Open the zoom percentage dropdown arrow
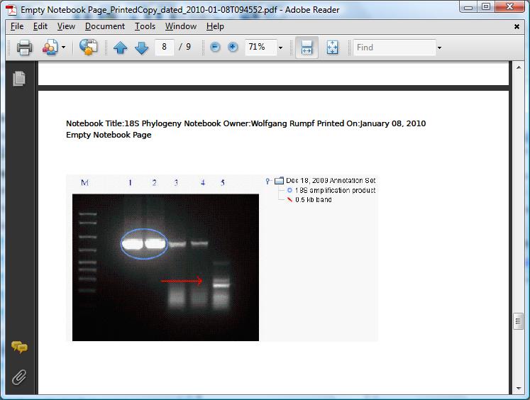 click(x=280, y=48)
